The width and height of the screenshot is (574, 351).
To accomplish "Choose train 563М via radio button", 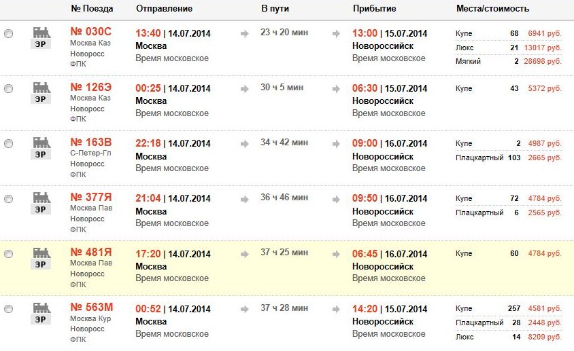I will point(9,309).
